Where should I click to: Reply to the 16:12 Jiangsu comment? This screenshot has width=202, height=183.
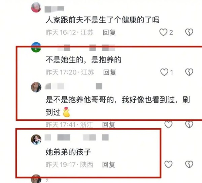click(109, 32)
